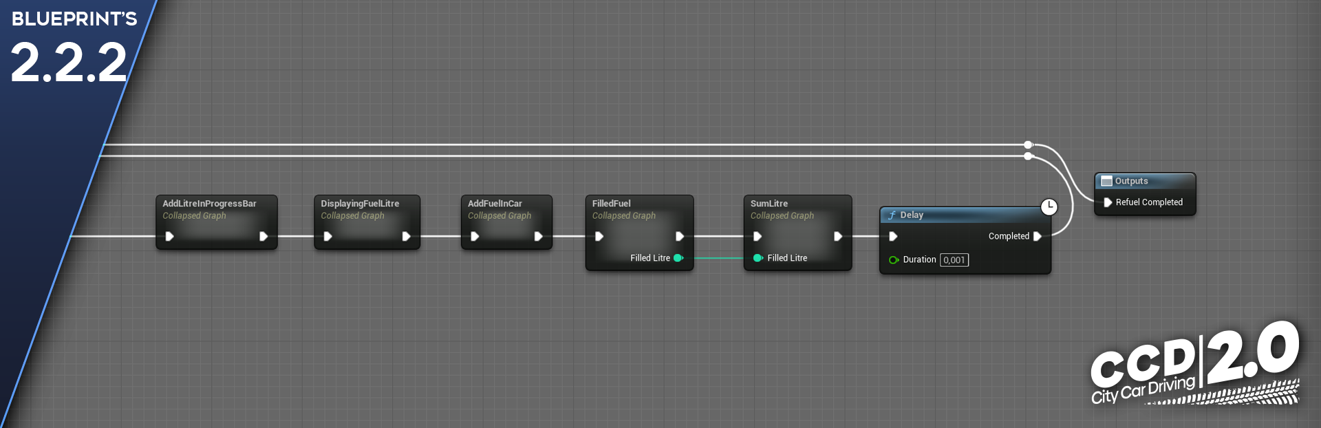Viewport: 1321px width, 428px height.
Task: Click AddLitreInProgressBar output execution pin
Action: tap(264, 236)
